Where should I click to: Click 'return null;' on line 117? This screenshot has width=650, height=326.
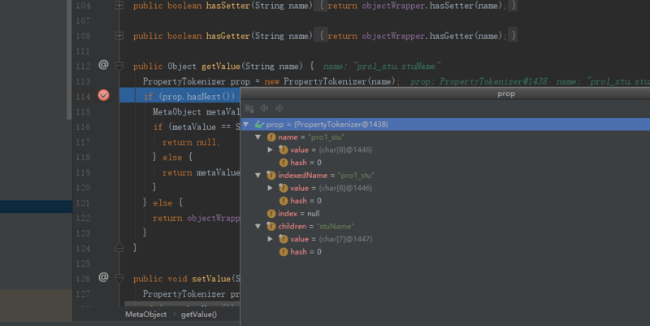[x=191, y=142]
